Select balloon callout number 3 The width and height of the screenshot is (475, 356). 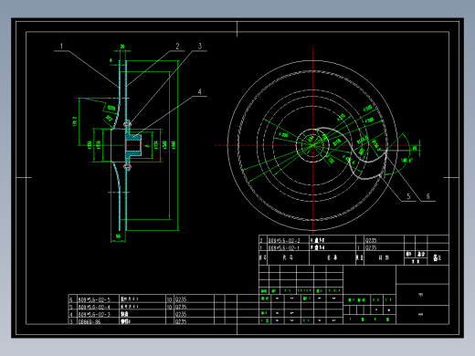tap(200, 47)
